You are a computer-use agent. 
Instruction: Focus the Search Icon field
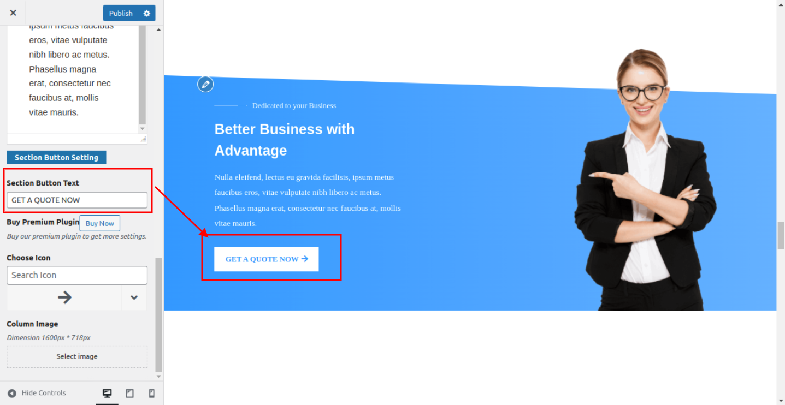point(77,275)
